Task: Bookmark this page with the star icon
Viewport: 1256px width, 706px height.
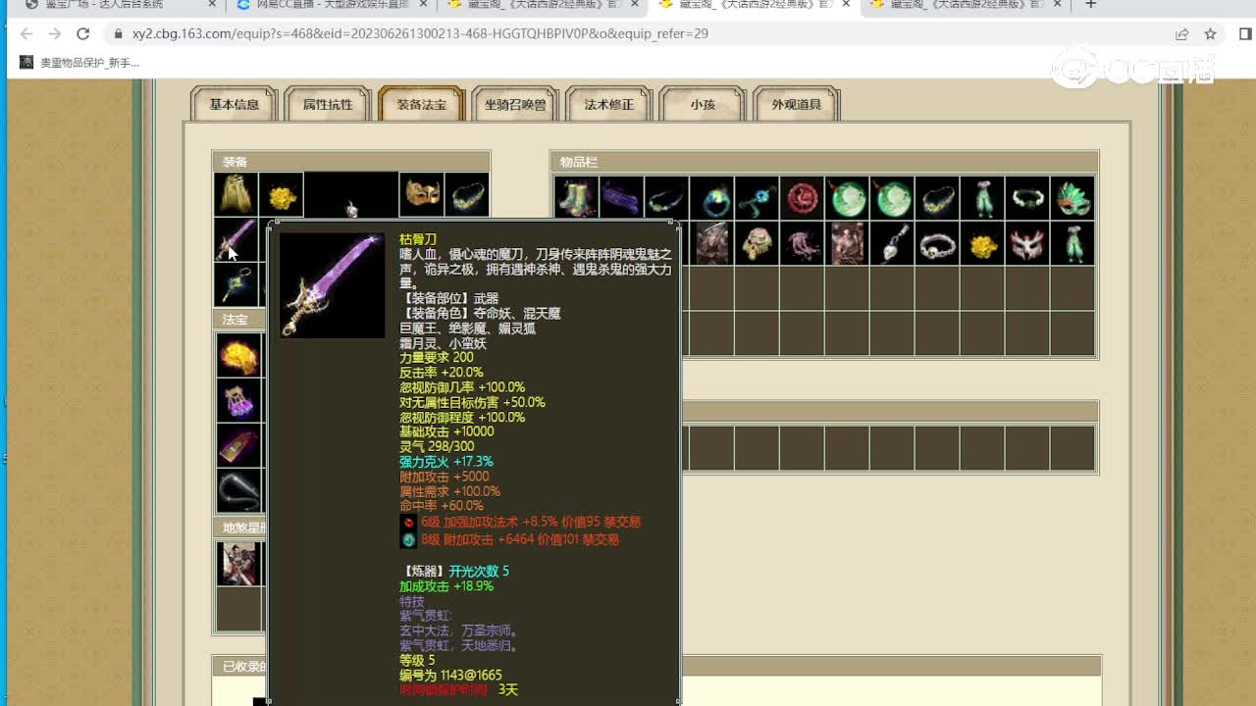Action: 1211,33
